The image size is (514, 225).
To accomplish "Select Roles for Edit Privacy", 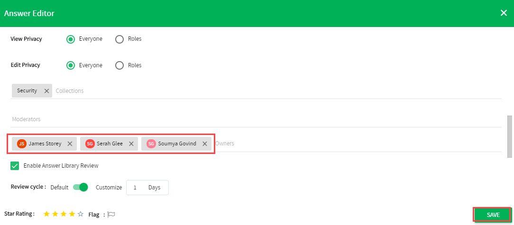I will [x=119, y=65].
